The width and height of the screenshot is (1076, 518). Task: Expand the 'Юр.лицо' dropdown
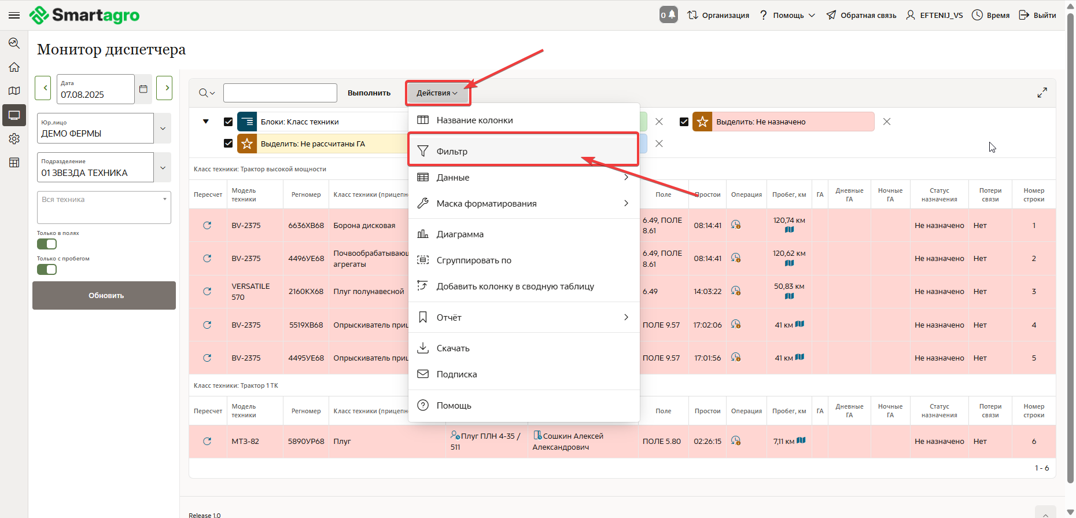tap(163, 128)
